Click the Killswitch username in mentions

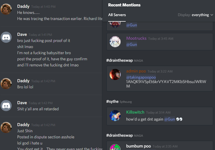[x=135, y=112]
